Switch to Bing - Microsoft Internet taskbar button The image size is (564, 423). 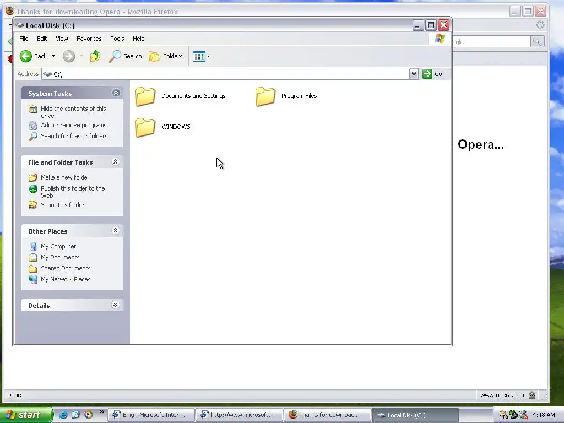151,415
